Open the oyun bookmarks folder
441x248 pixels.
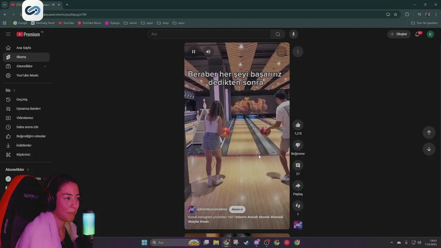[x=178, y=23]
